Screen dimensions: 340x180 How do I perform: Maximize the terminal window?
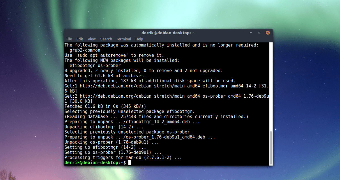click(x=259, y=33)
